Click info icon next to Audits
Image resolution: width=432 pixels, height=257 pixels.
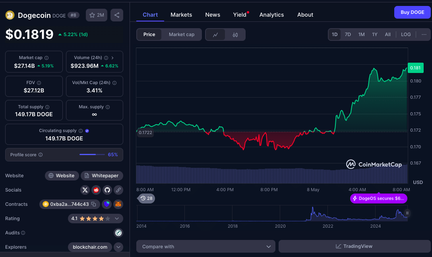pyautogui.click(x=23, y=233)
